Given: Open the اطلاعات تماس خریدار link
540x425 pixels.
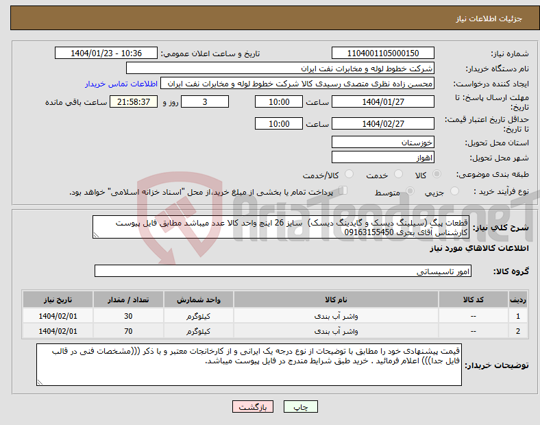Looking at the screenshot, I should click(x=121, y=84).
